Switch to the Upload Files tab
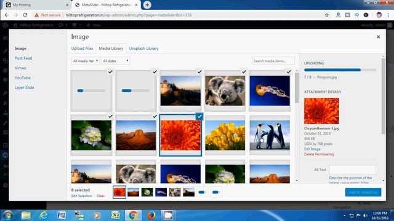Image resolution: width=394 pixels, height=221 pixels. pos(82,48)
